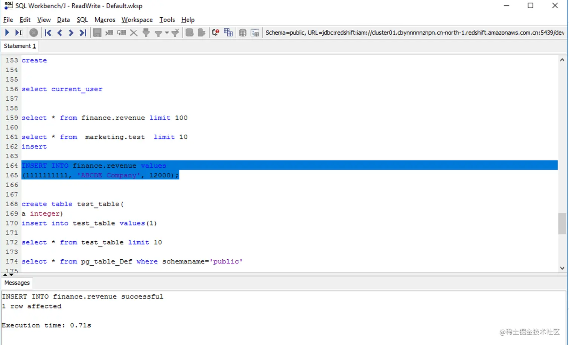Image resolution: width=569 pixels, height=345 pixels.
Task: Open the Data menu
Action: [x=63, y=20]
